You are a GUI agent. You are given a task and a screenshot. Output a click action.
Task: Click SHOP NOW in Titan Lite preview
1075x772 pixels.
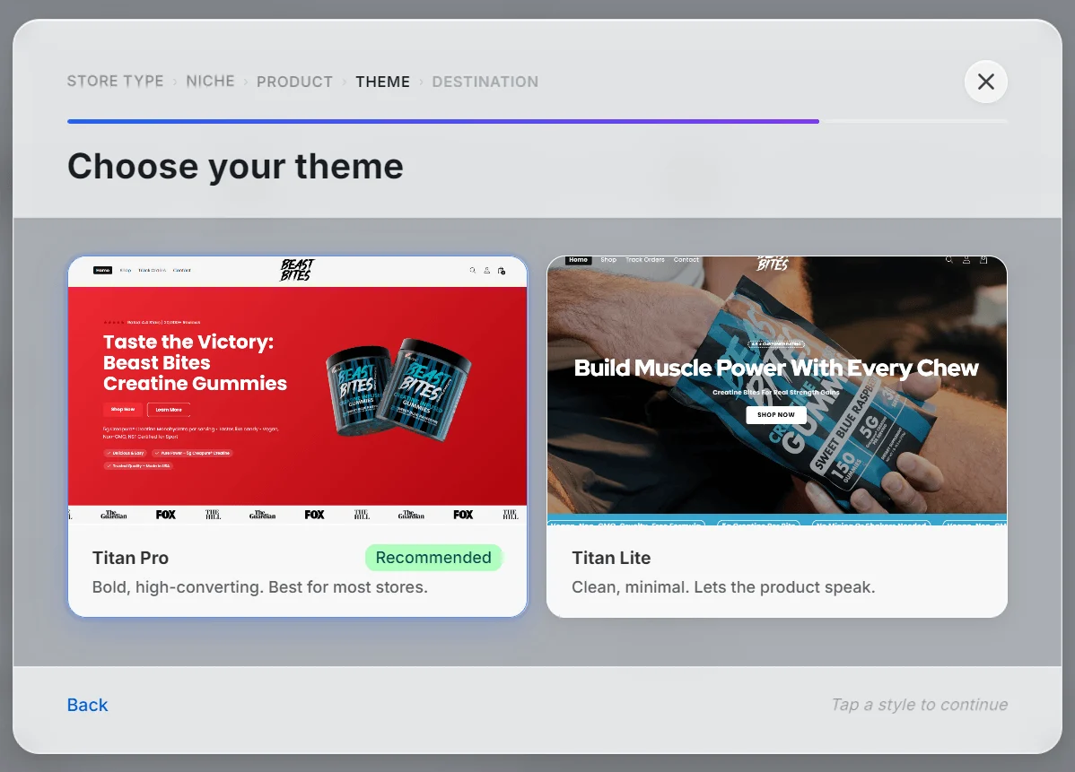pos(776,414)
